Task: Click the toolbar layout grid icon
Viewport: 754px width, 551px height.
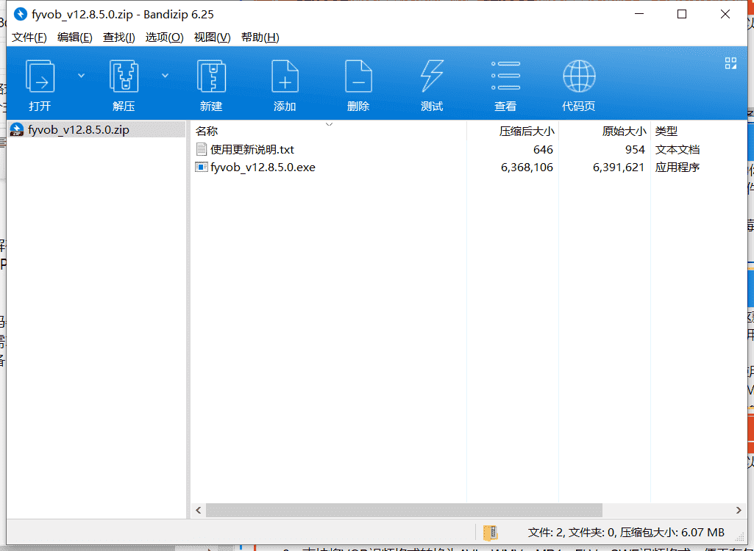Action: [x=730, y=63]
